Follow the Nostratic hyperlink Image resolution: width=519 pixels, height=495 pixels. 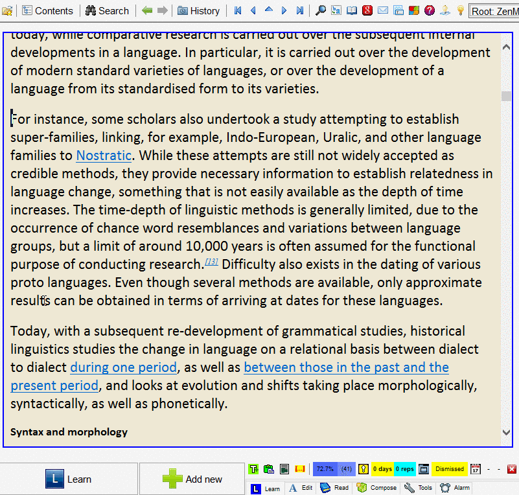(x=104, y=155)
